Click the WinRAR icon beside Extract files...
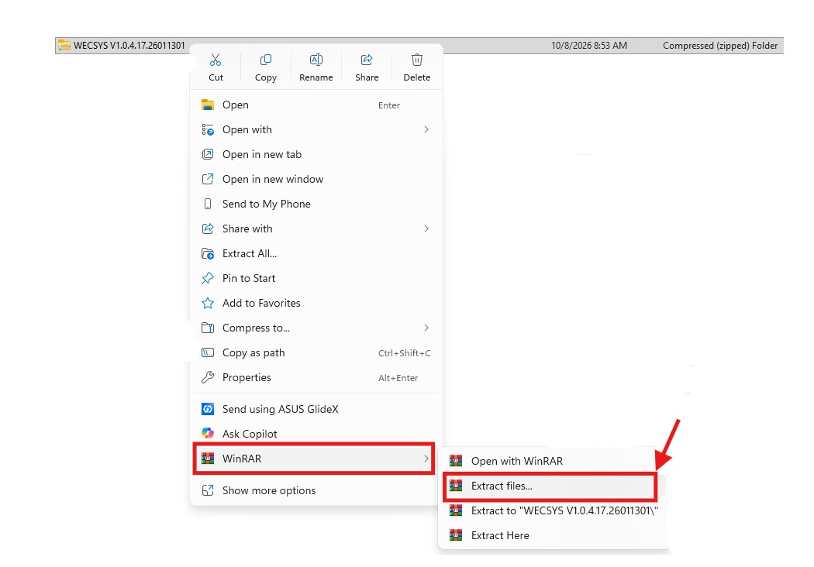This screenshot has height=567, width=814. (x=456, y=486)
